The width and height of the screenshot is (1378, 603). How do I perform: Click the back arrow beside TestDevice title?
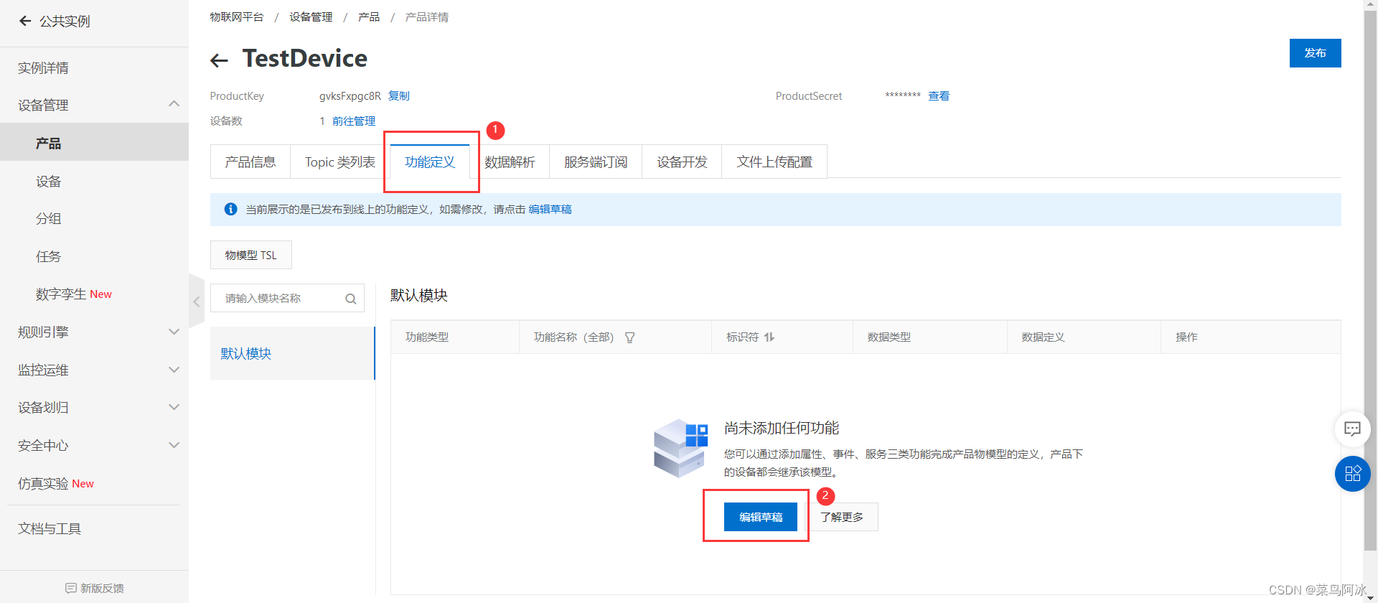pyautogui.click(x=219, y=60)
